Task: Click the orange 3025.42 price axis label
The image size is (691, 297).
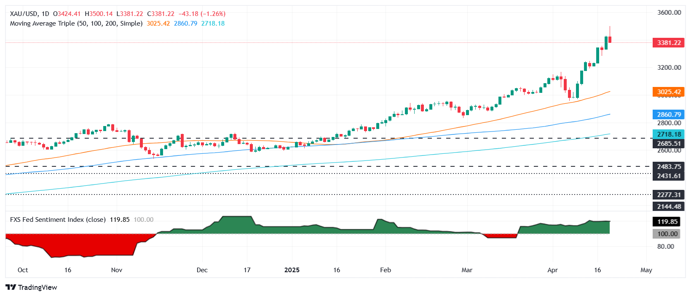Action: (x=668, y=92)
